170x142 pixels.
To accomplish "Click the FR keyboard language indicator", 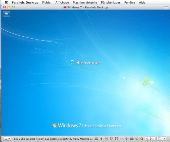I will (x=6, y=14).
